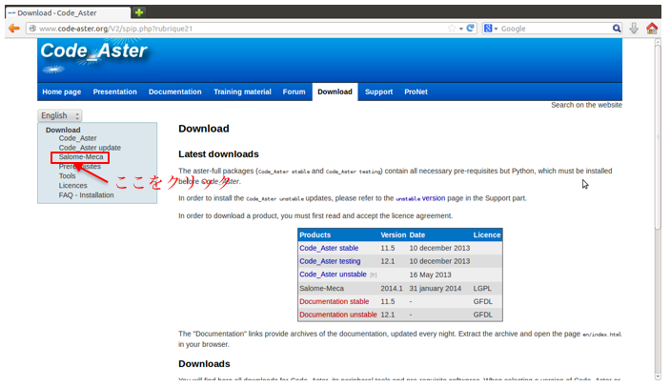Click the browser back arrow button
670x387 pixels.
coord(14,29)
